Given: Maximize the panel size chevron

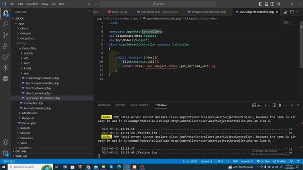Looking at the screenshot, I should point(292,105).
